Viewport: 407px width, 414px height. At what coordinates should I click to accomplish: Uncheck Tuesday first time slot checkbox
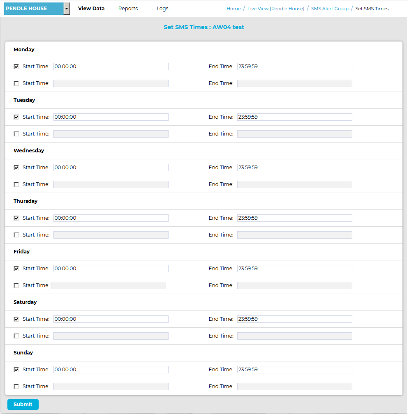[x=16, y=117]
